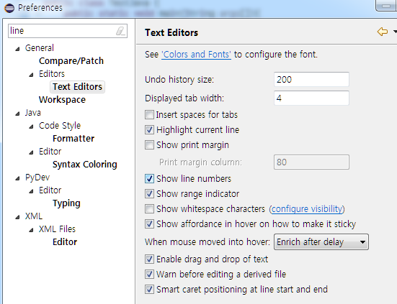
Task: Open the navigation history dropdown arrow
Action: pyautogui.click(x=395, y=32)
